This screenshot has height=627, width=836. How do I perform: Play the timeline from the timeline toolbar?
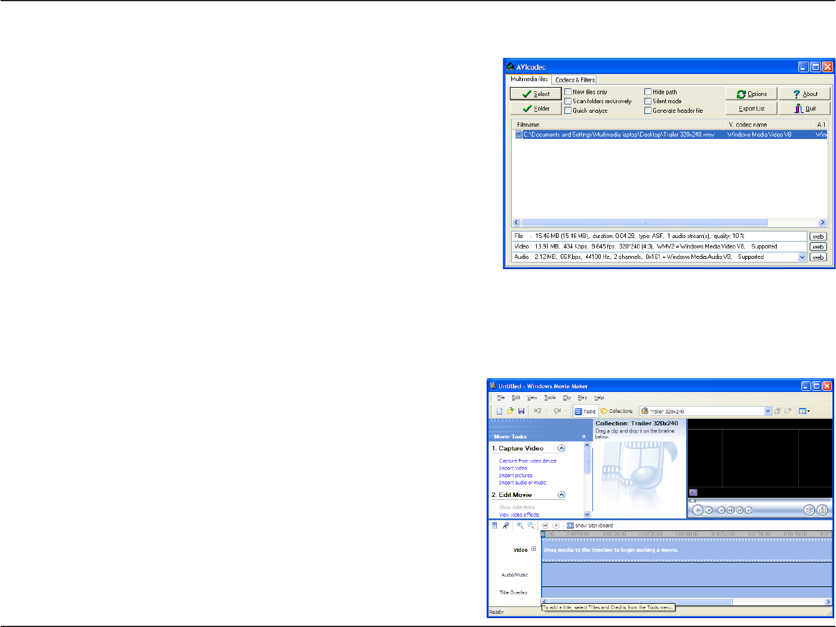point(556,526)
